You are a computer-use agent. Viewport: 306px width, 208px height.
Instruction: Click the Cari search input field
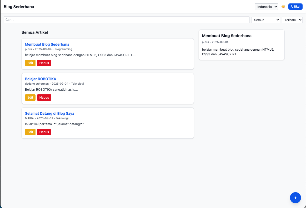[126, 20]
